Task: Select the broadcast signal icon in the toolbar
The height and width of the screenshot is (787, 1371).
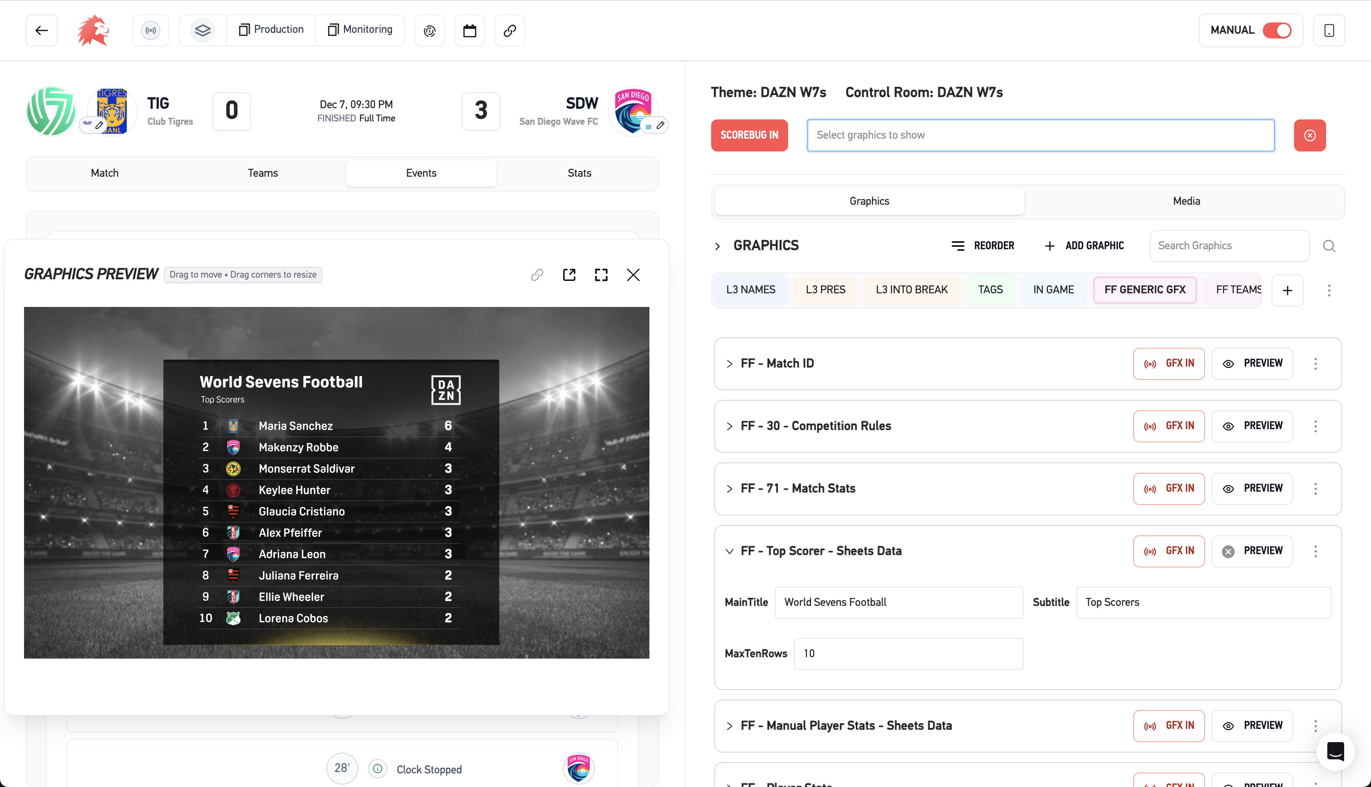Action: point(151,30)
